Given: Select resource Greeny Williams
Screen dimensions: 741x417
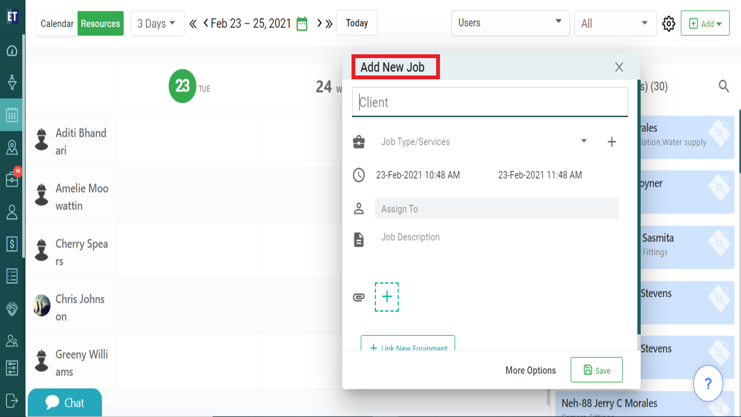Looking at the screenshot, I should click(x=72, y=362).
